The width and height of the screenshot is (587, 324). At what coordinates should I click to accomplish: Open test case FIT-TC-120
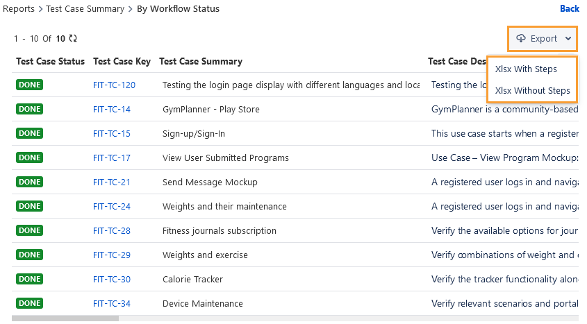114,85
